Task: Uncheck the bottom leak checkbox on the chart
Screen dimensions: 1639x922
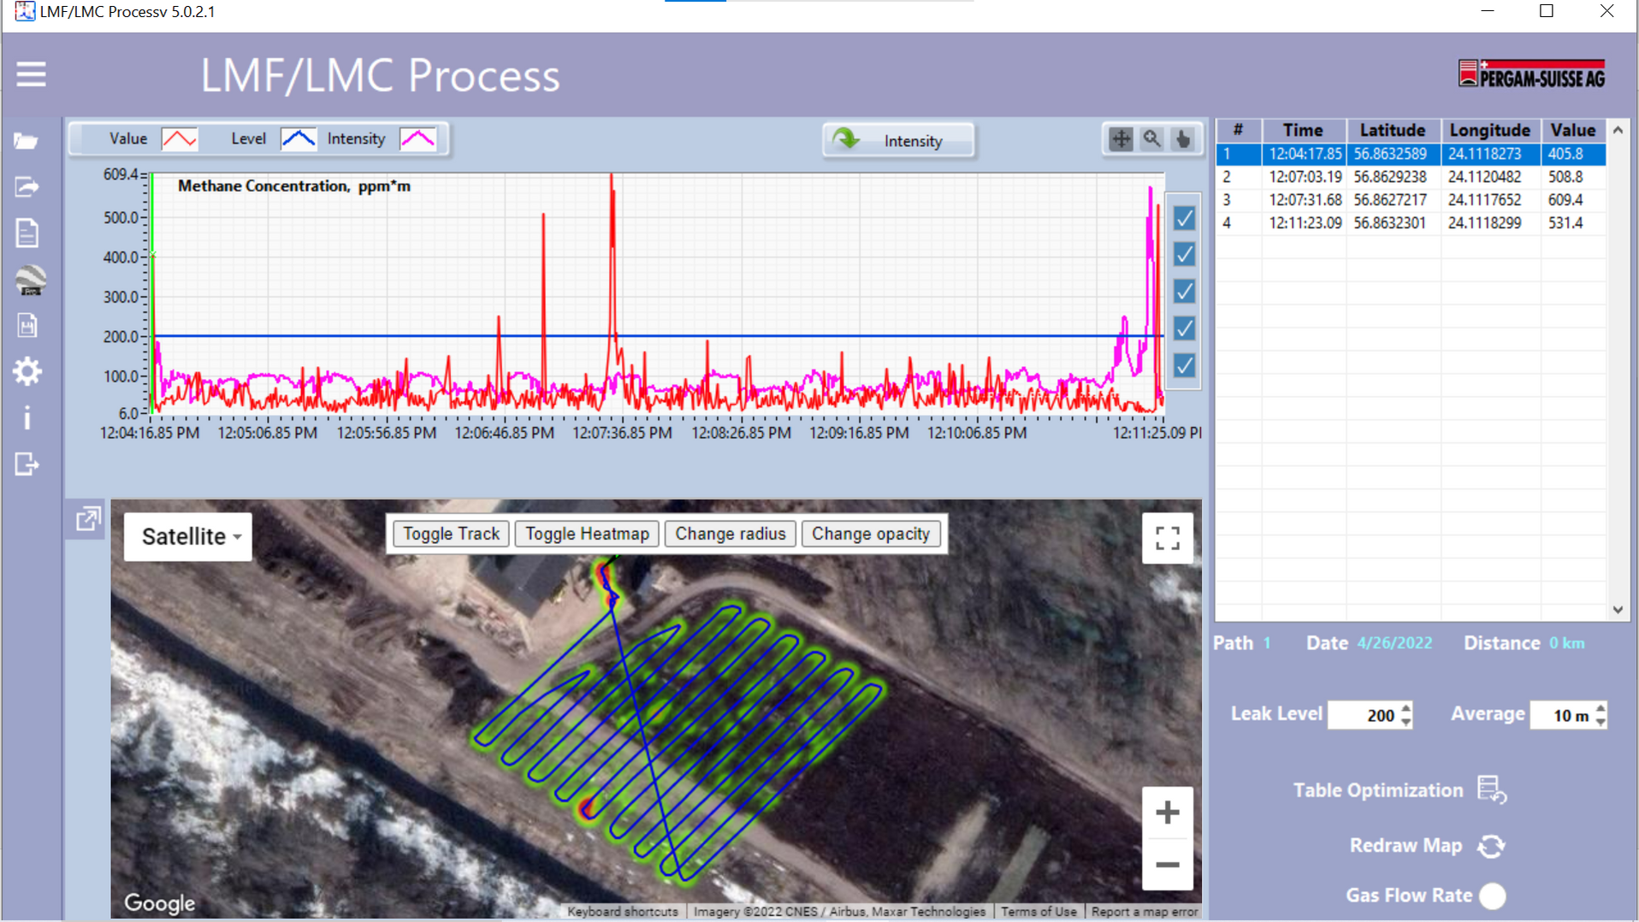Action: [1184, 365]
